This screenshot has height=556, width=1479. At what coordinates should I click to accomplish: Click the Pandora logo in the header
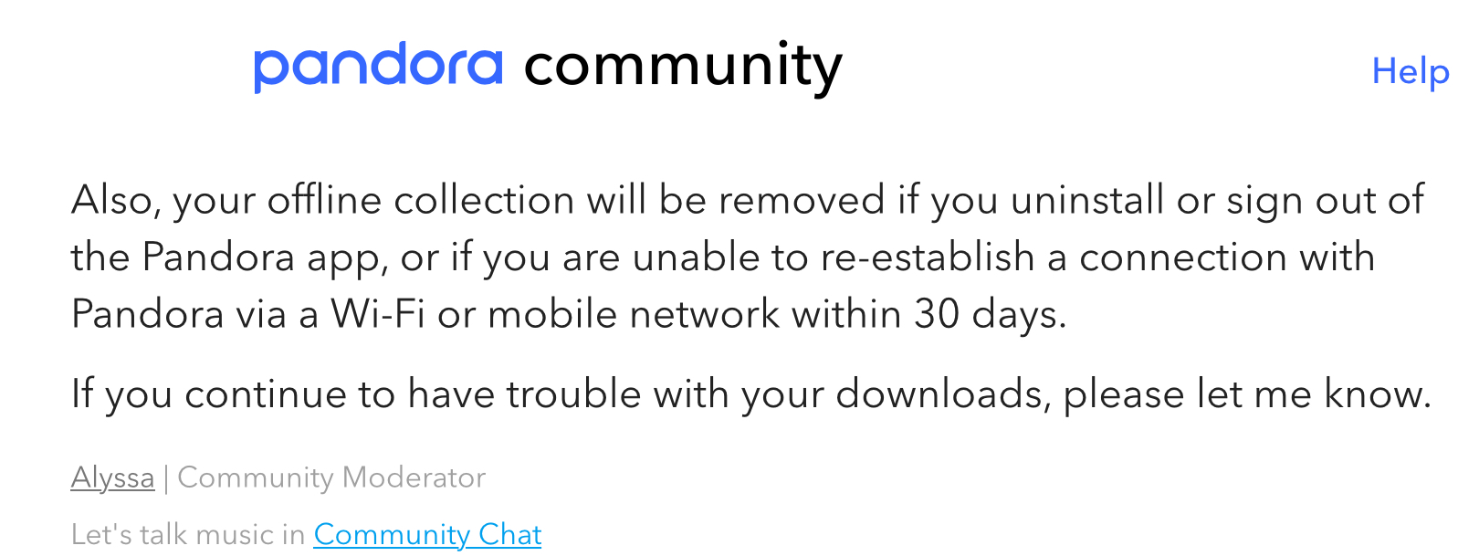[378, 67]
